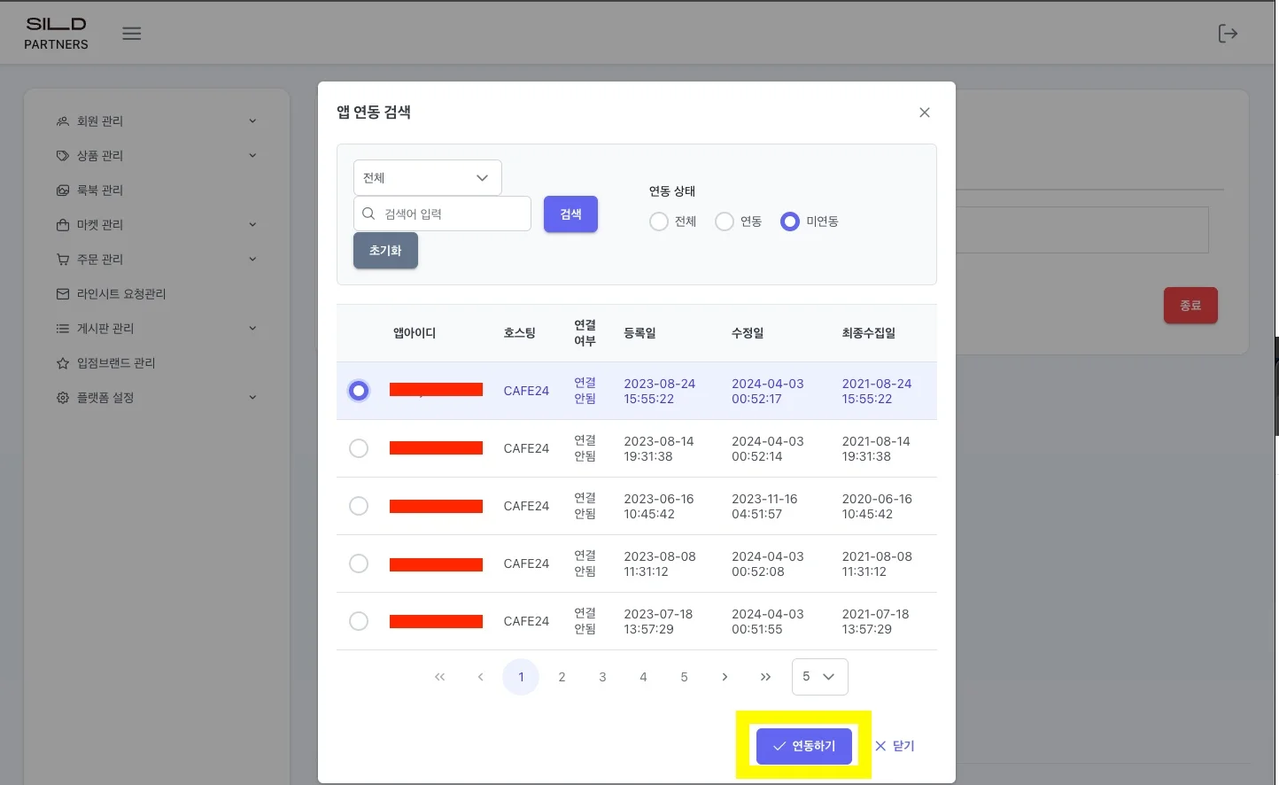Viewport: 1279px width, 785px height.
Task: Click the 연동하기 button
Action: click(803, 746)
